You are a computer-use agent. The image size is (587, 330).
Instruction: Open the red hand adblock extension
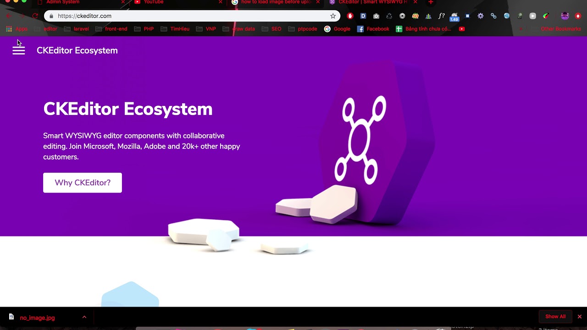click(x=350, y=16)
